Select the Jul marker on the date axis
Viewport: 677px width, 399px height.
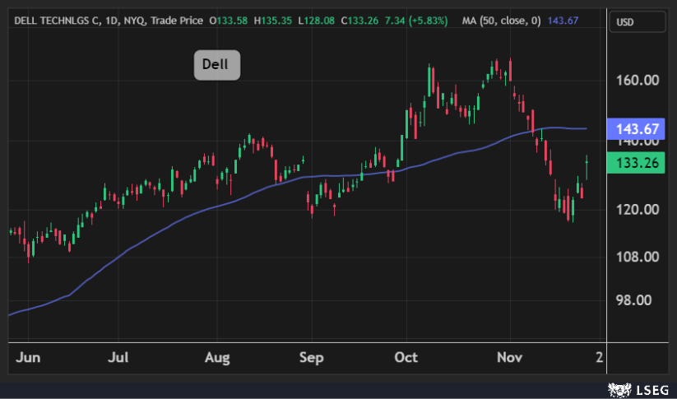[x=119, y=358]
